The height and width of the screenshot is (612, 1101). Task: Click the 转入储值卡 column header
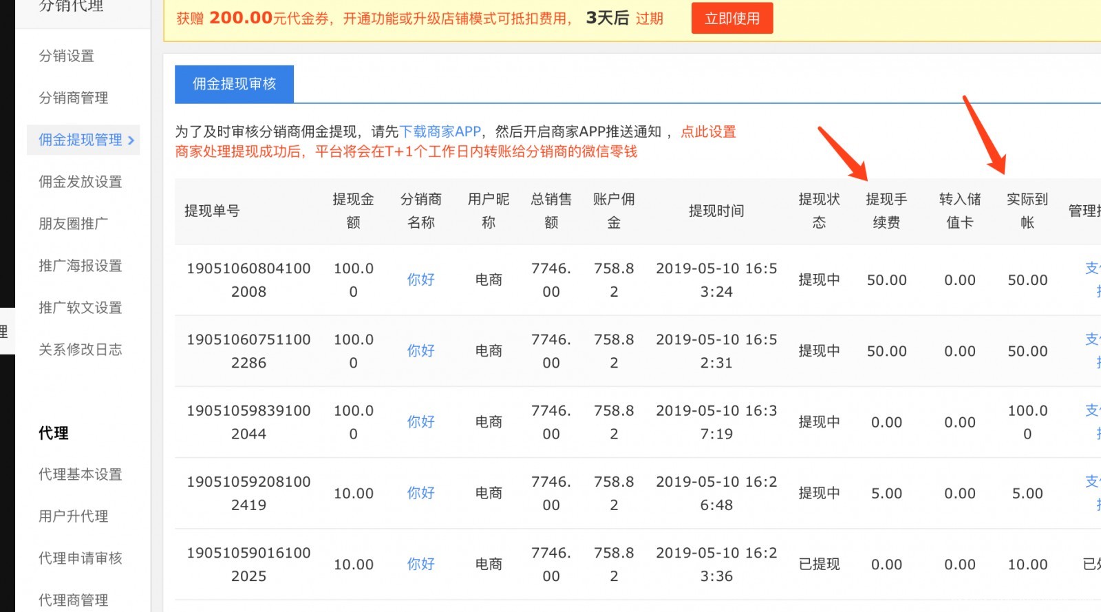coord(960,211)
